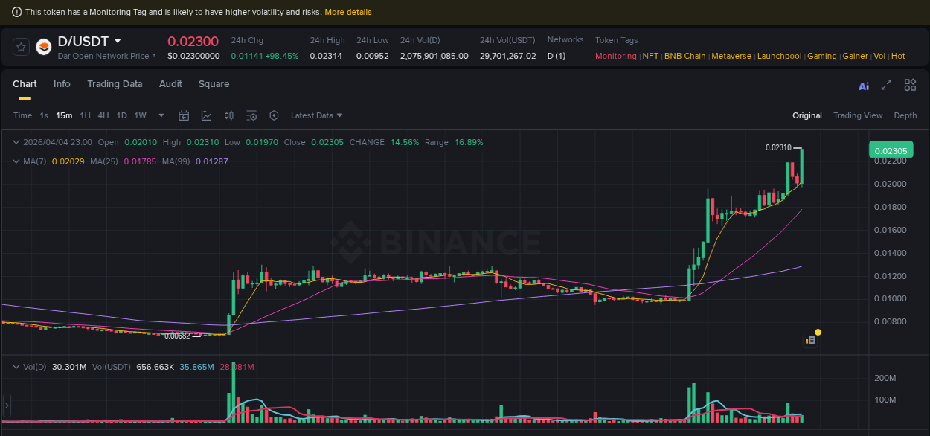
Task: Open the date range calendar picker
Action: 184,115
